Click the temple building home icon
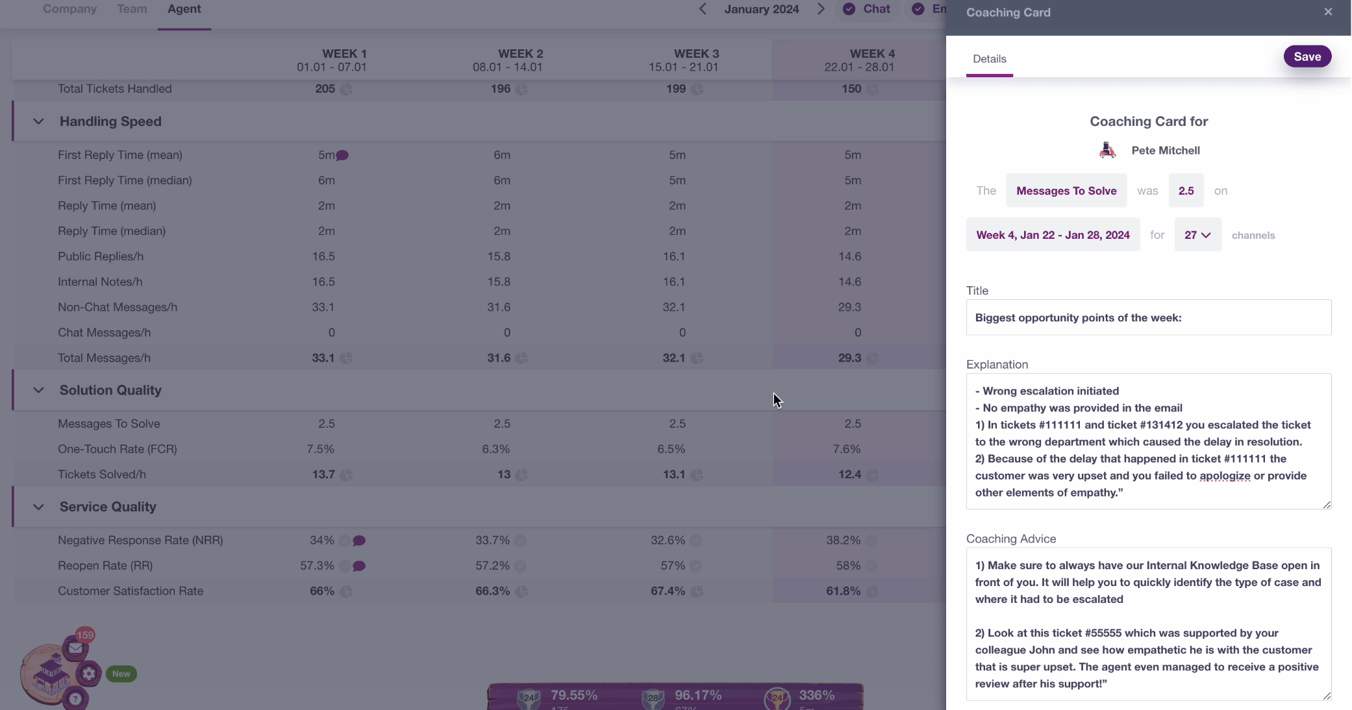The width and height of the screenshot is (1352, 710). point(51,673)
